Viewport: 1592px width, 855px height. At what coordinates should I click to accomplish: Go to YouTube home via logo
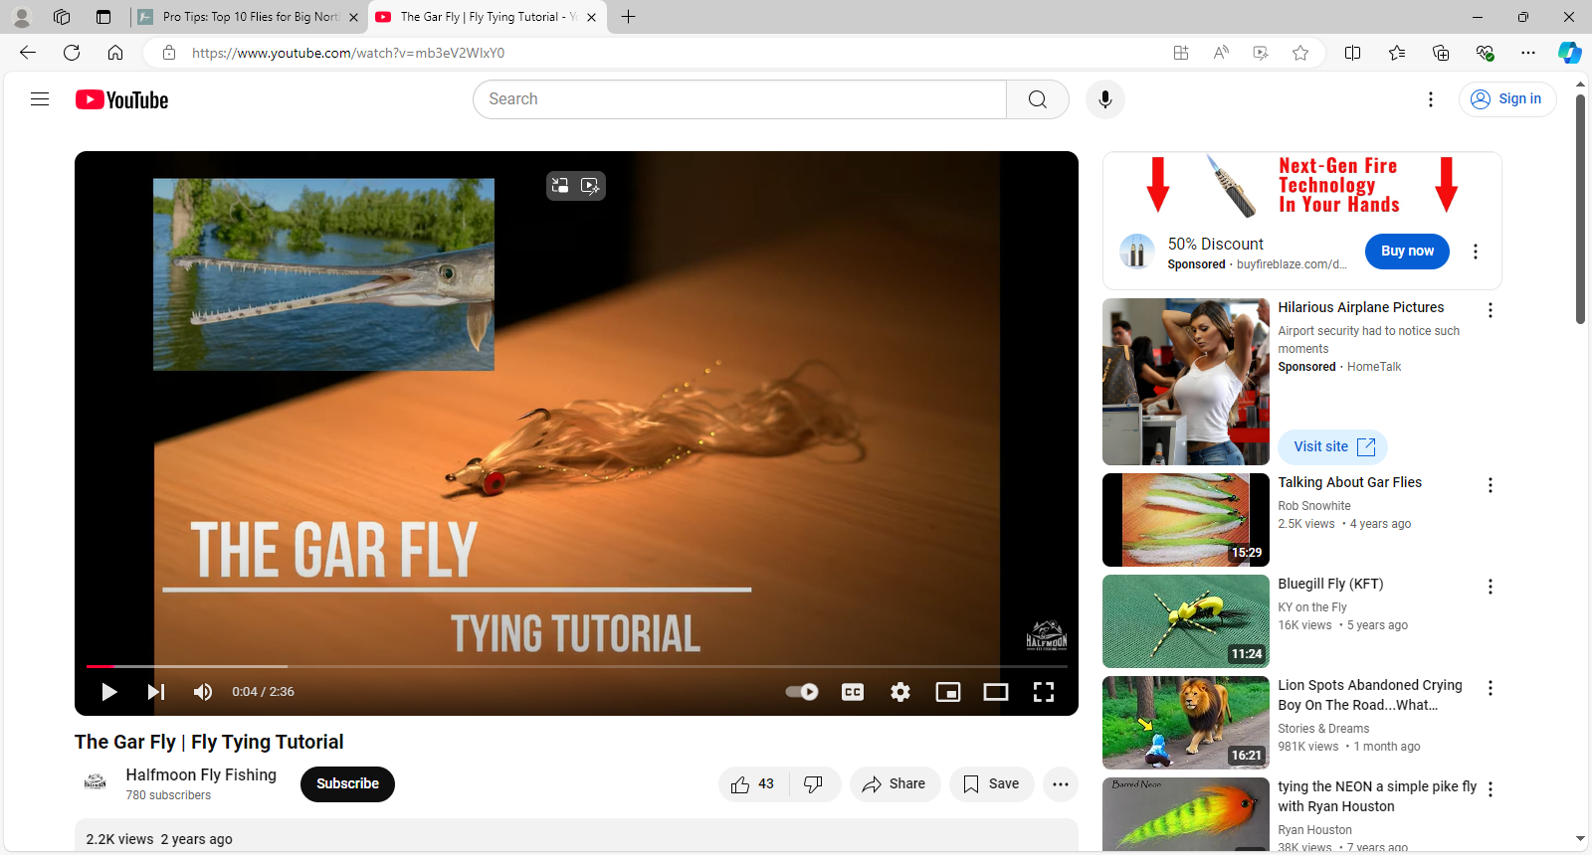click(122, 100)
